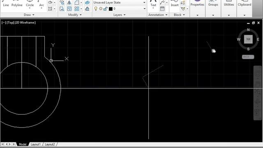This screenshot has height=148, width=263.
Task: Click the hatch tool icon in Draw
Action: (x=50, y=9)
